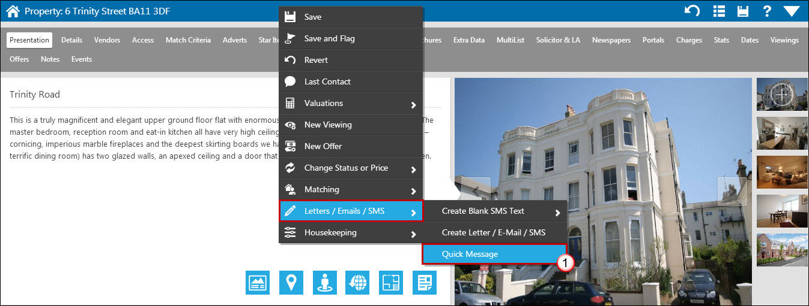The height and width of the screenshot is (306, 809).
Task: Open the floorplan icon
Action: [x=391, y=282]
